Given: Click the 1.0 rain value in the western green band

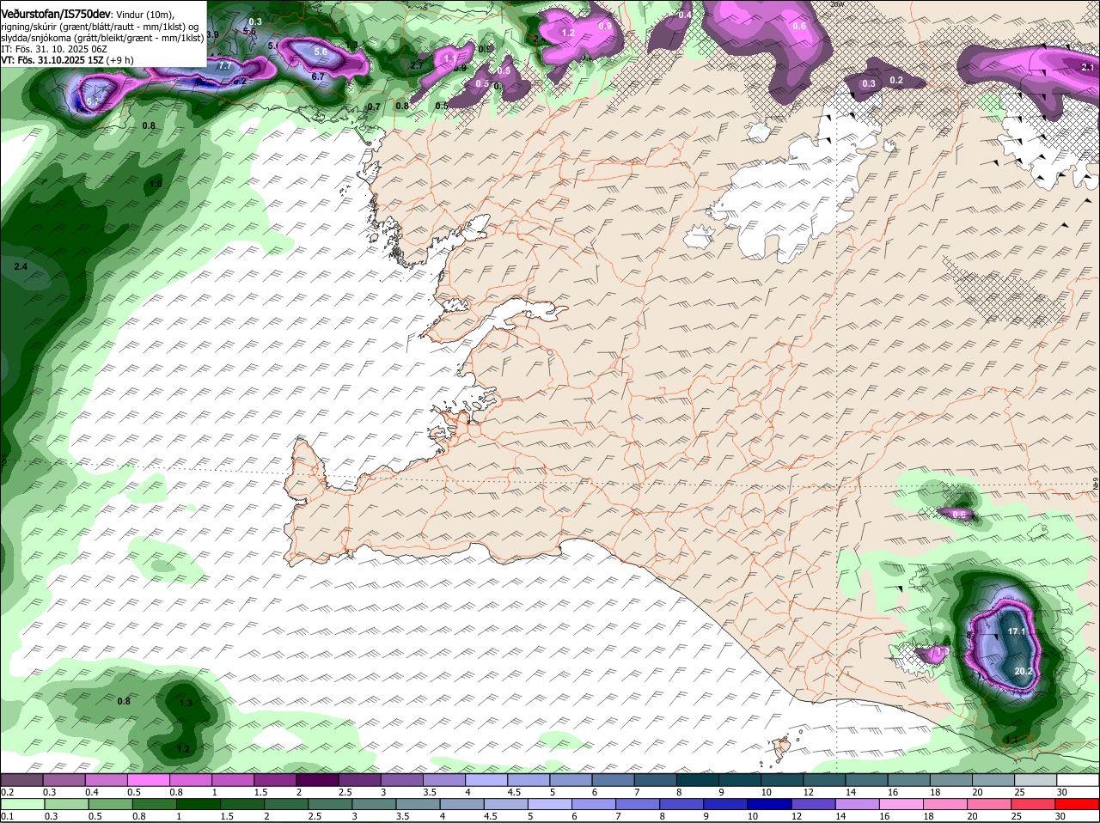Looking at the screenshot, I should click(x=156, y=184).
